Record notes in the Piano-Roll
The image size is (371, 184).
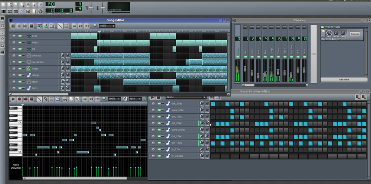point(19,99)
